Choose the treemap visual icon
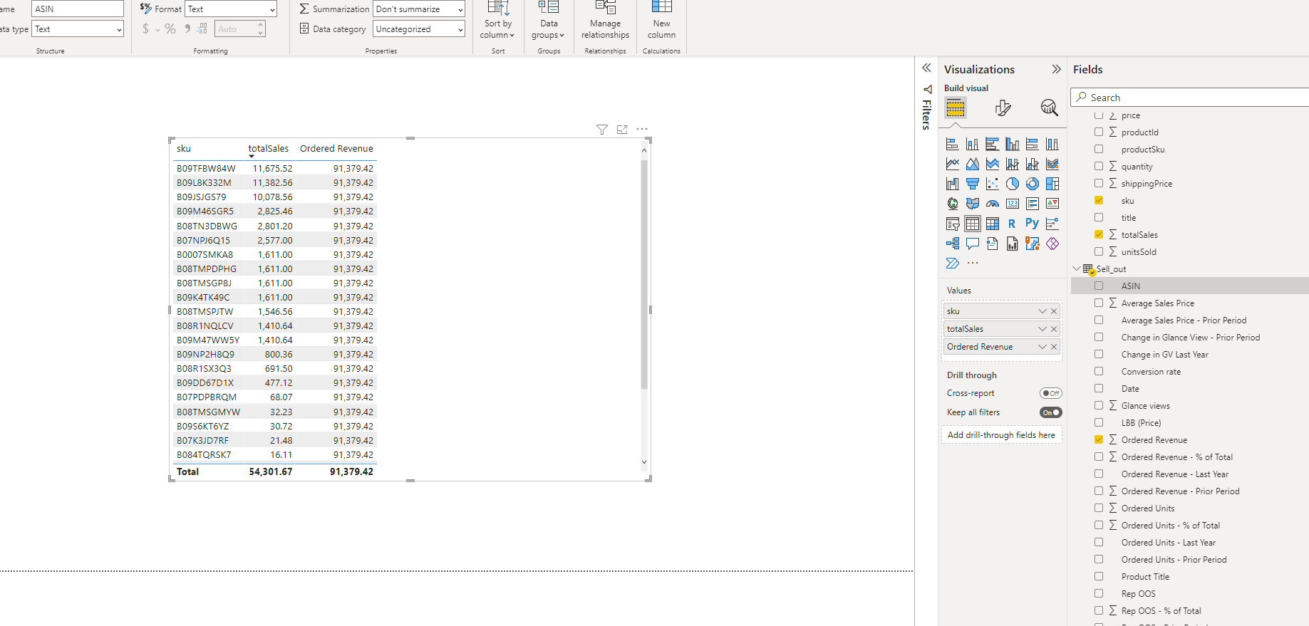 pos(1052,184)
